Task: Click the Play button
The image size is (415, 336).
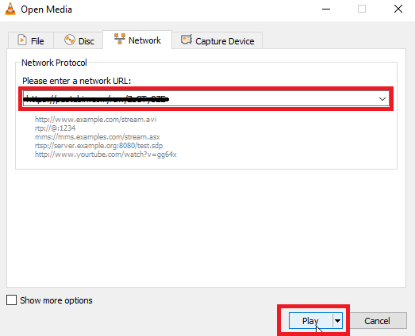Action: point(310,321)
